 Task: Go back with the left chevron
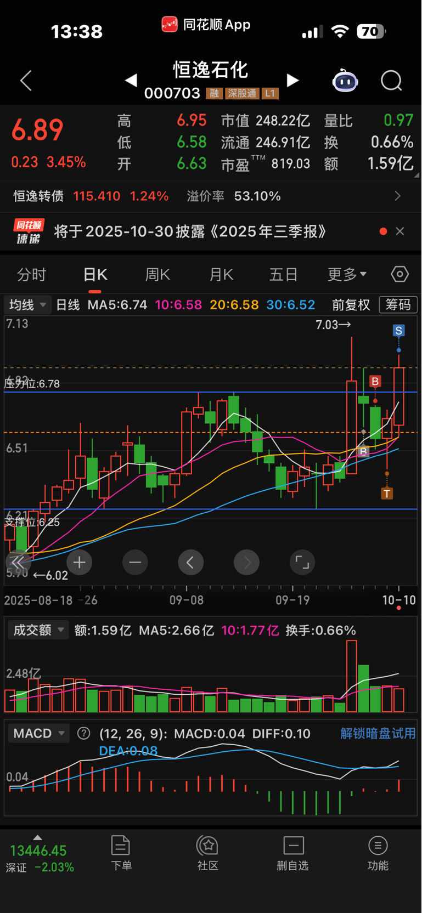pyautogui.click(x=26, y=81)
